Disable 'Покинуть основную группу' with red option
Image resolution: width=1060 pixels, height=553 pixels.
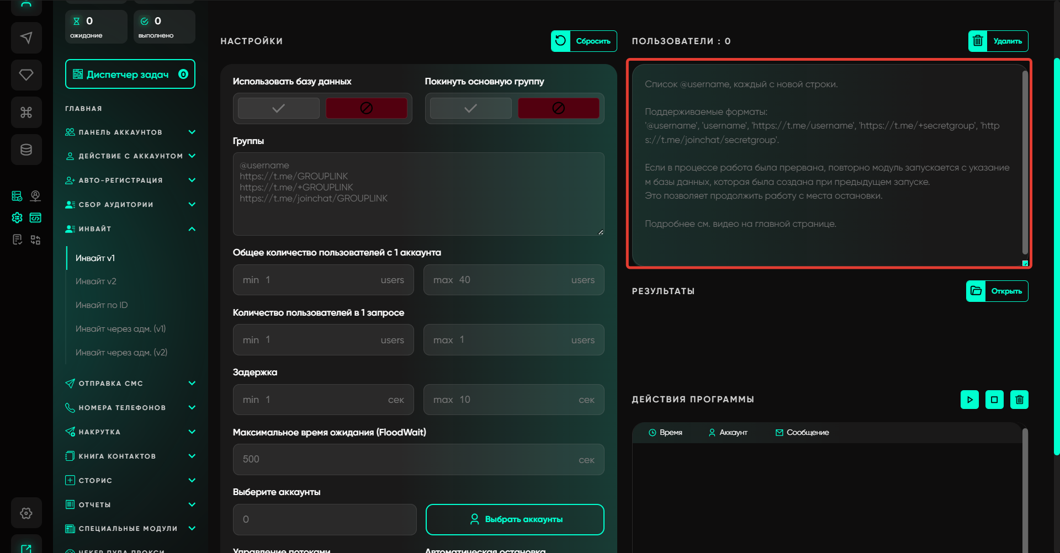tap(558, 108)
